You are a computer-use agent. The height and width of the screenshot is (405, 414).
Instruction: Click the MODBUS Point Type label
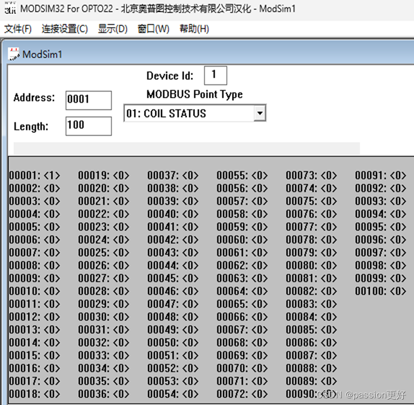pyautogui.click(x=194, y=94)
